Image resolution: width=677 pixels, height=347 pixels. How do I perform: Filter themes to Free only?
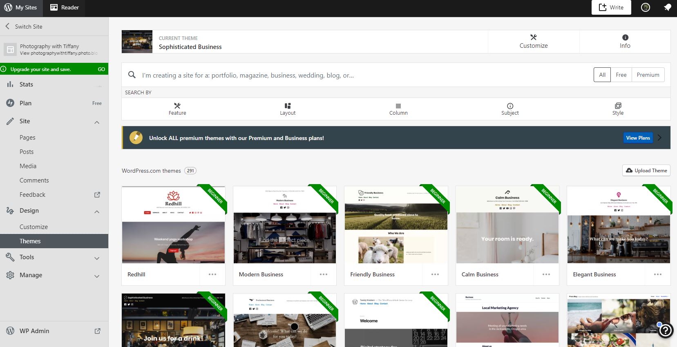coord(621,75)
